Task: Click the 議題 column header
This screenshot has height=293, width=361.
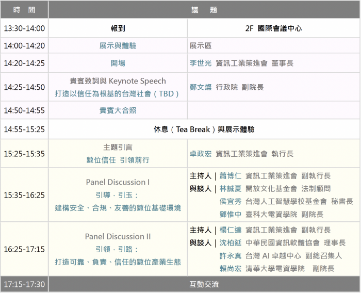Action: click(x=204, y=9)
